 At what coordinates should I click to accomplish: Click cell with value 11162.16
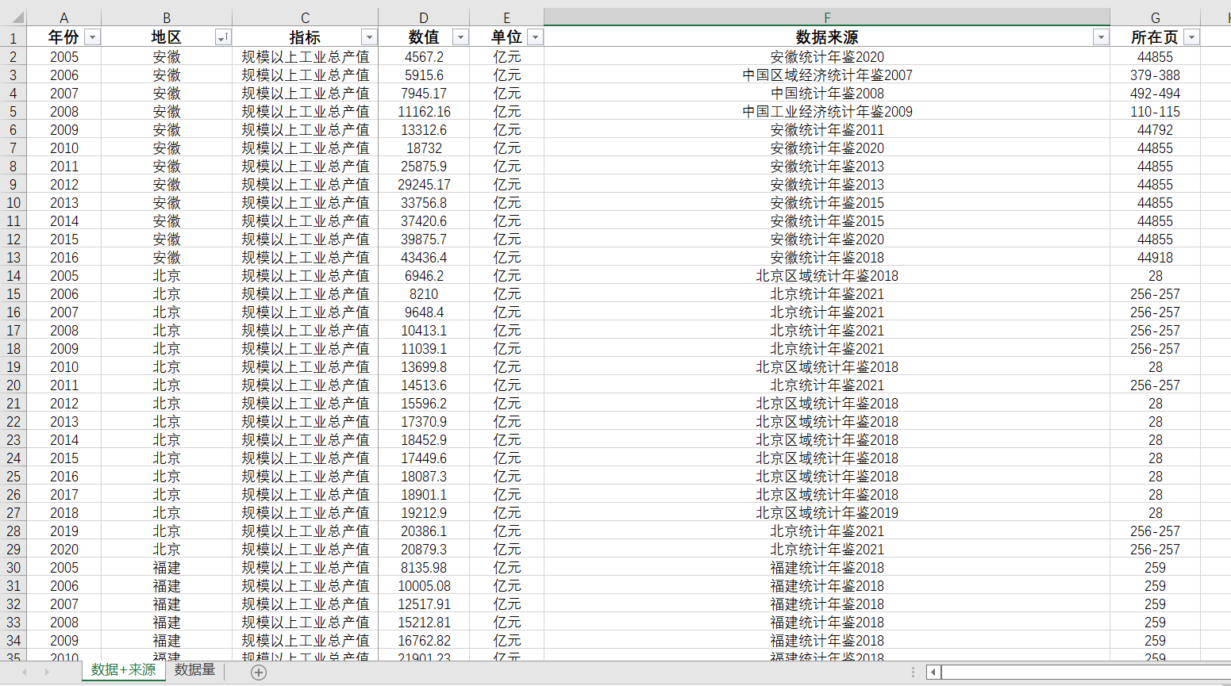pyautogui.click(x=424, y=111)
